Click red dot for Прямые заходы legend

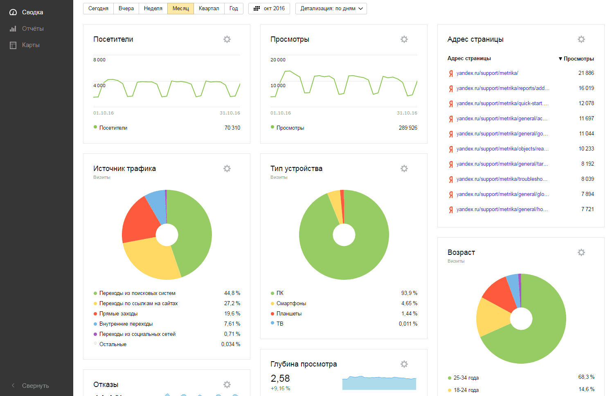95,313
